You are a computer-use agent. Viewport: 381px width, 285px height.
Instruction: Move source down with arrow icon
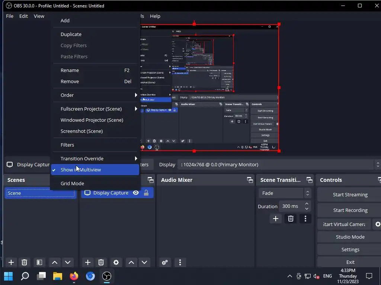[x=144, y=262]
